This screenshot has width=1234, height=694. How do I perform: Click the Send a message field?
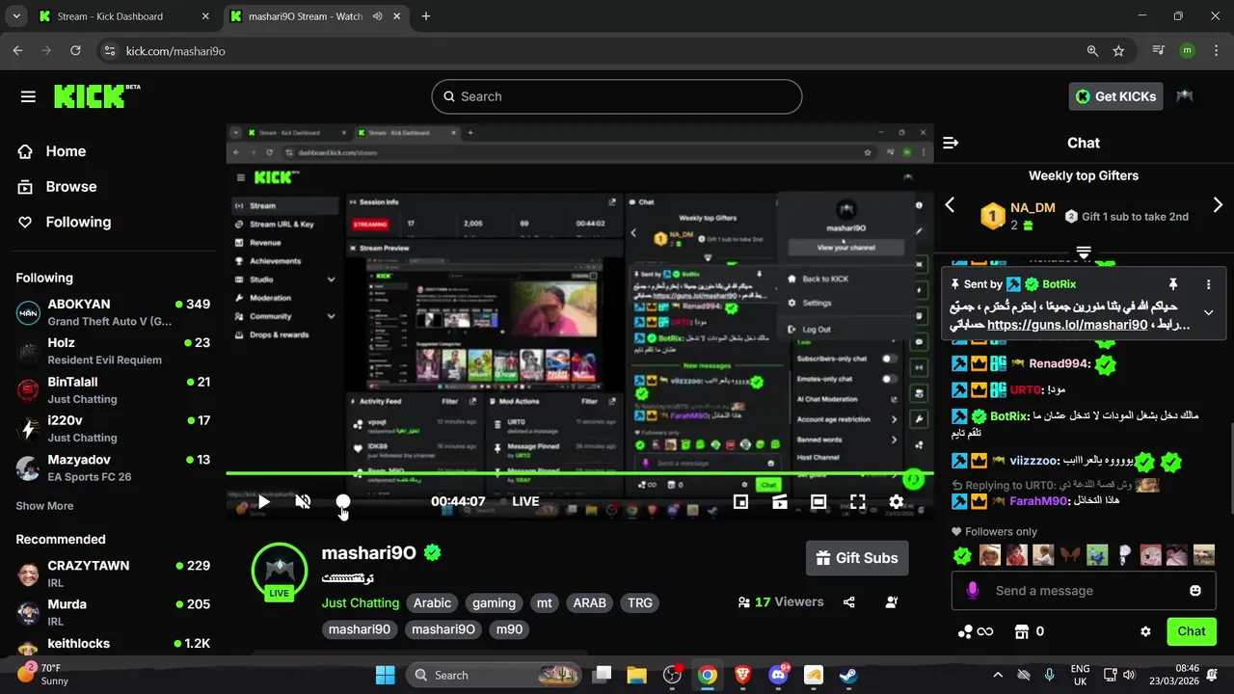pos(1083,590)
